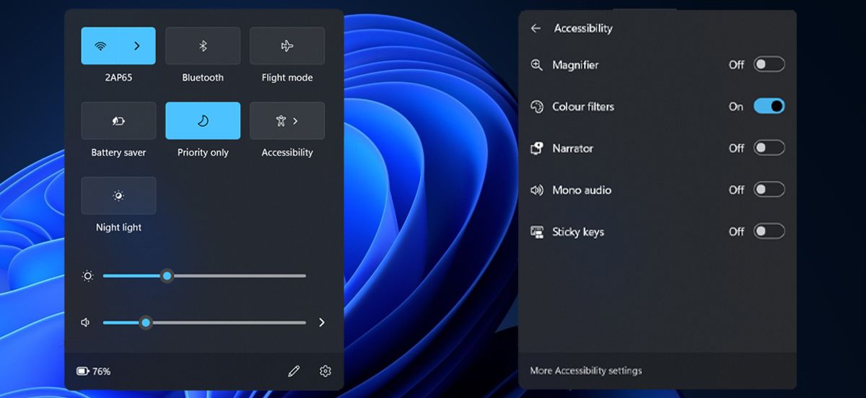This screenshot has height=398, width=866.
Task: Click the Bluetooth label text
Action: [x=203, y=77]
